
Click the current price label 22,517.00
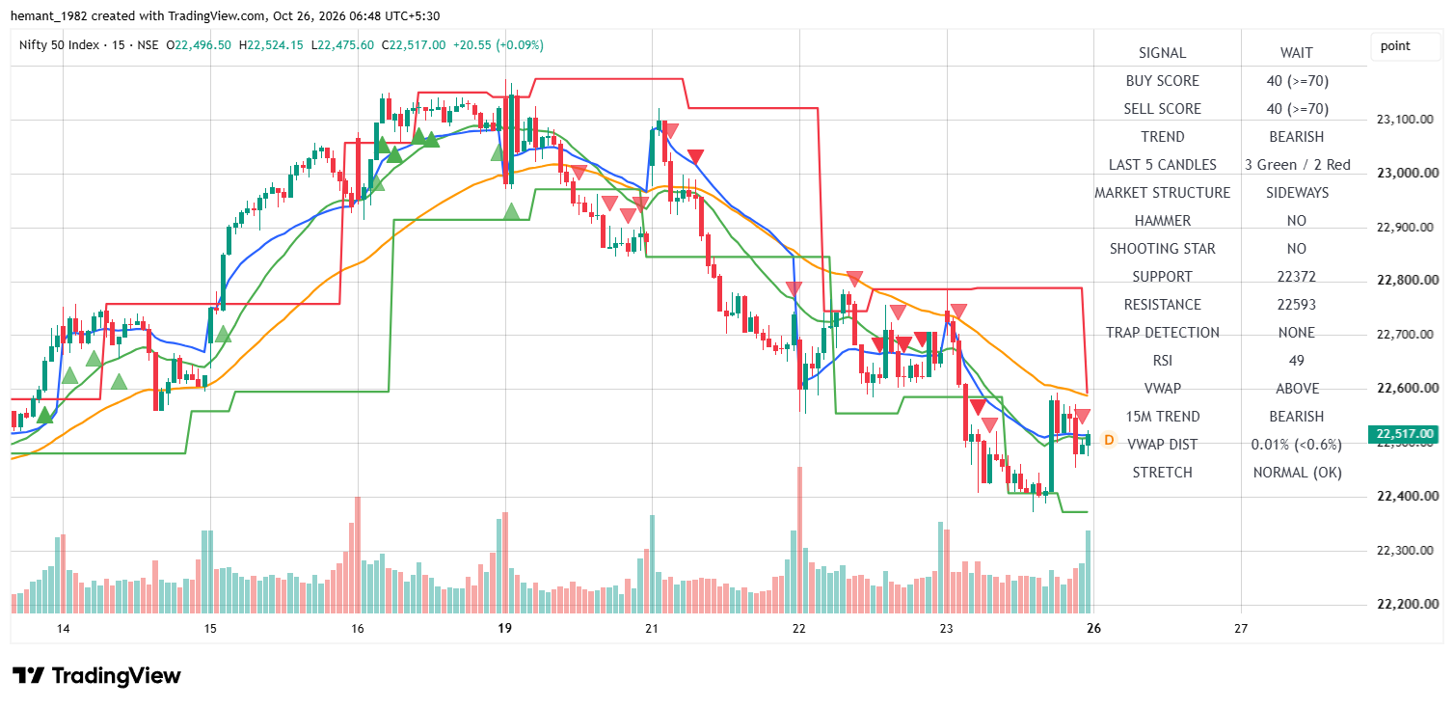tap(1403, 434)
